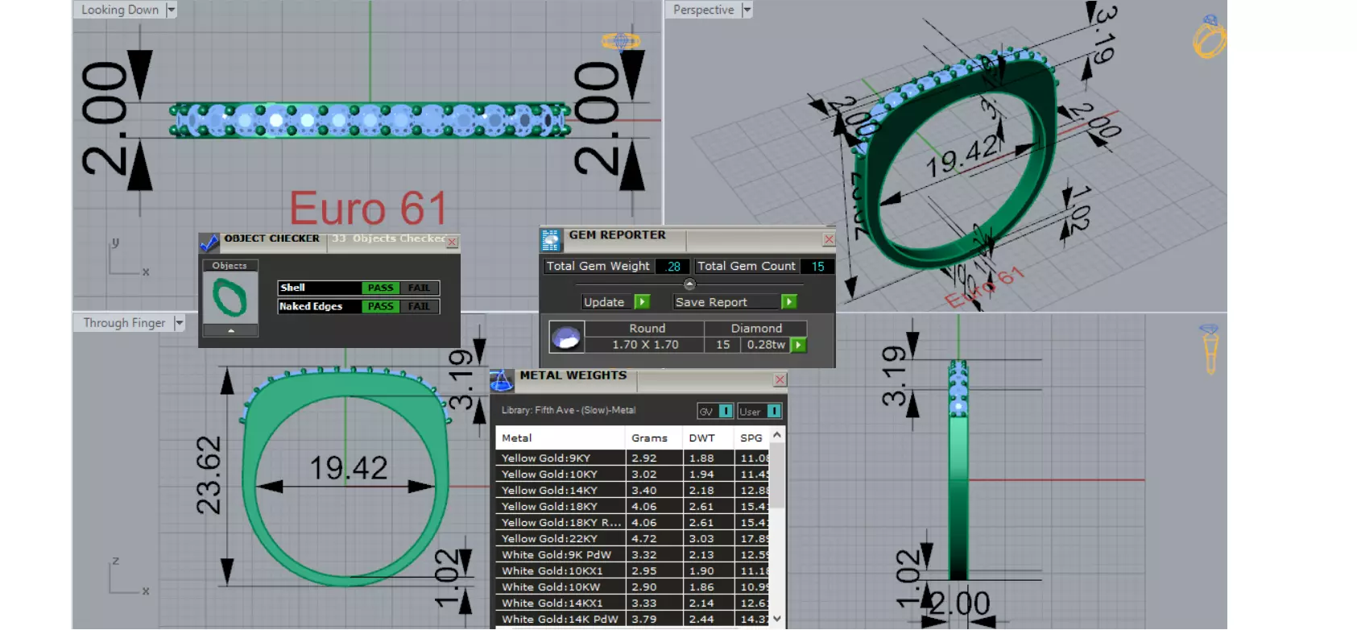Click the Gem Reporter slider handle
The image size is (1357, 630).
[689, 284]
